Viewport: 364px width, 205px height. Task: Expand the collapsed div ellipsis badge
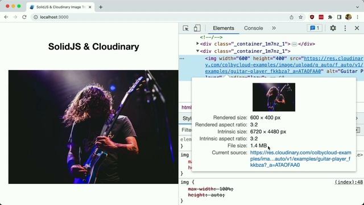pyautogui.click(x=294, y=44)
